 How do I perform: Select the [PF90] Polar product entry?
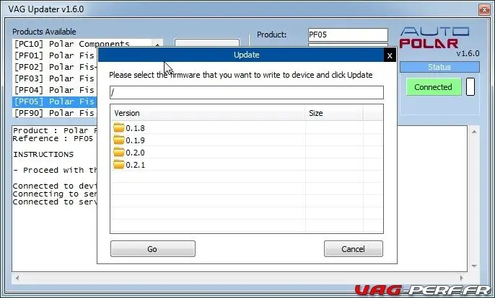[56, 113]
